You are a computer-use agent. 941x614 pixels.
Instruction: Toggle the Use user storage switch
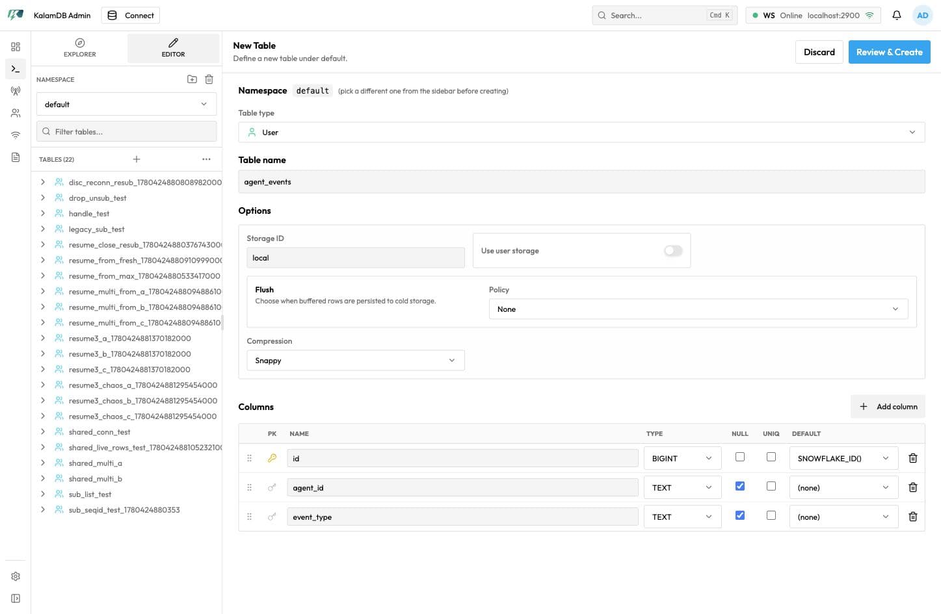tap(673, 251)
